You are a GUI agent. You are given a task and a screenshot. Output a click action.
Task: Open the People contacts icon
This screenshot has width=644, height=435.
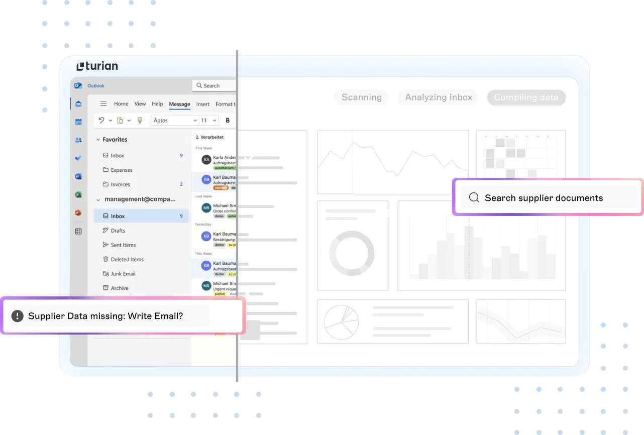point(78,140)
